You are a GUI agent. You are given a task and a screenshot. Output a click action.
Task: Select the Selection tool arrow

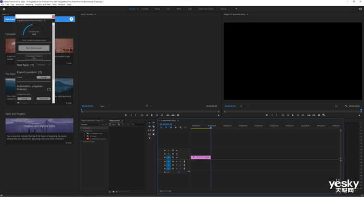pos(149,123)
